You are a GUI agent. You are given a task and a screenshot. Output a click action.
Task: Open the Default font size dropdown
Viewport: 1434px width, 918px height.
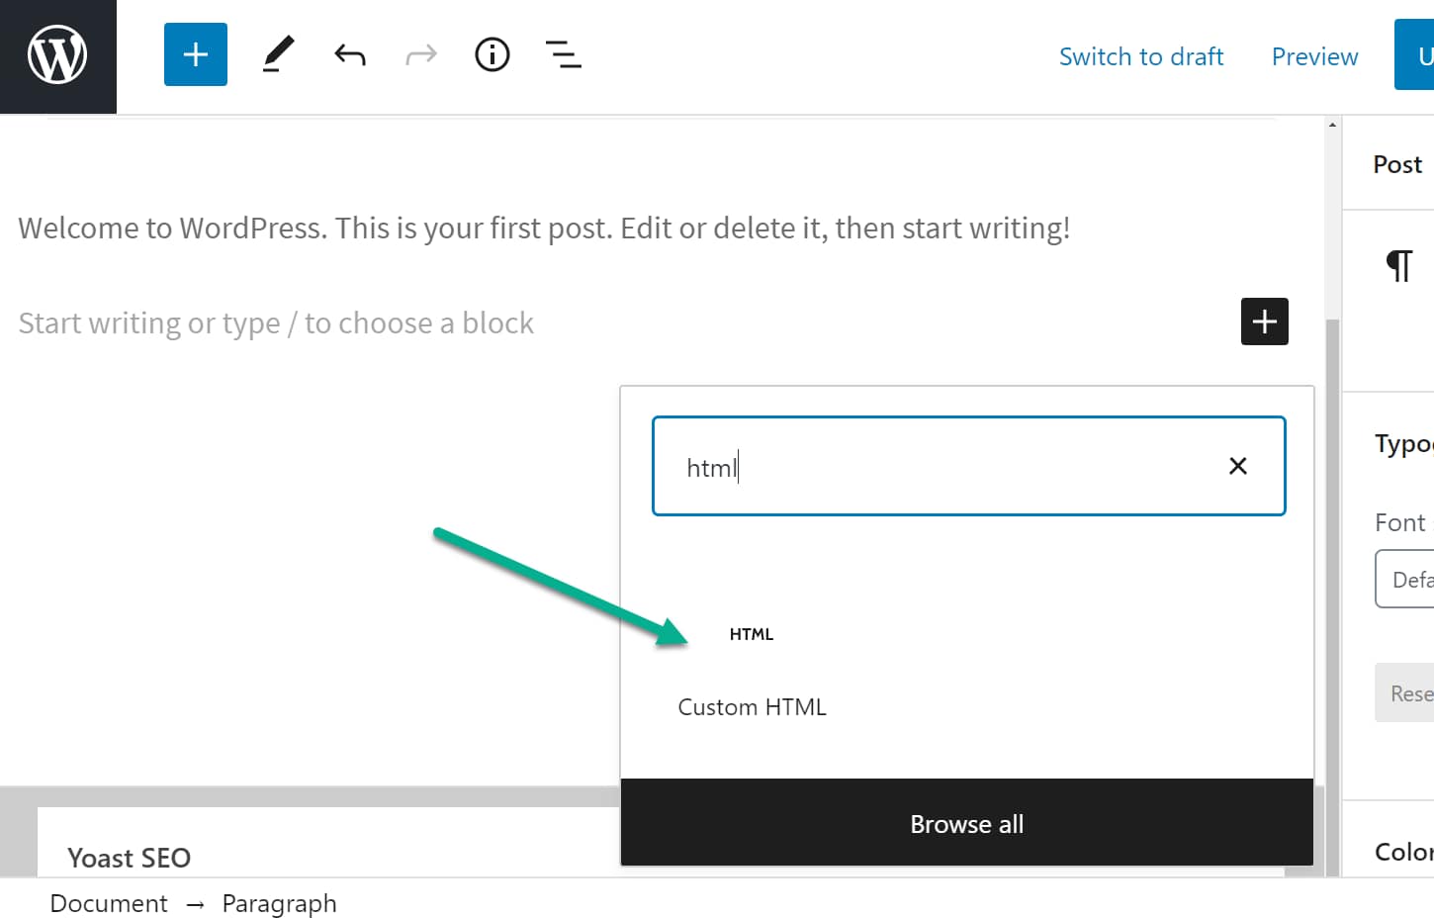(1414, 579)
